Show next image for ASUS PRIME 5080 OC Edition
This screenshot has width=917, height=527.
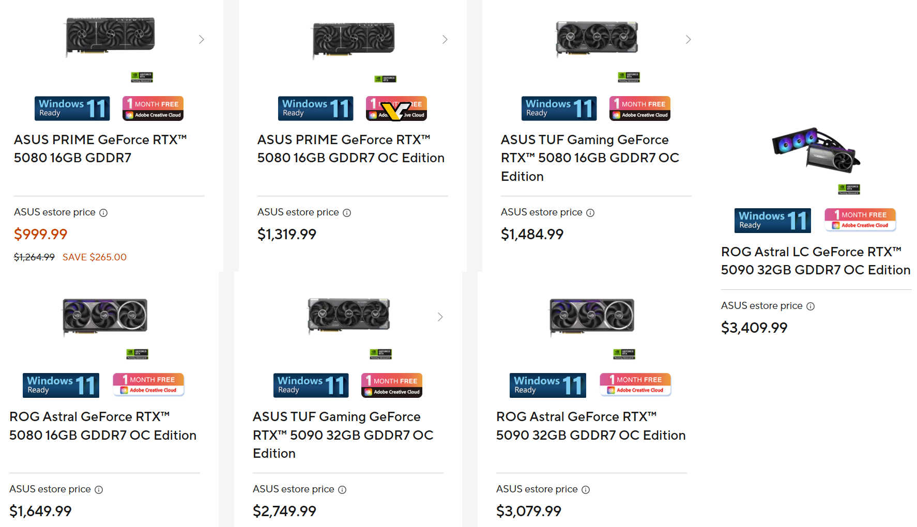445,40
